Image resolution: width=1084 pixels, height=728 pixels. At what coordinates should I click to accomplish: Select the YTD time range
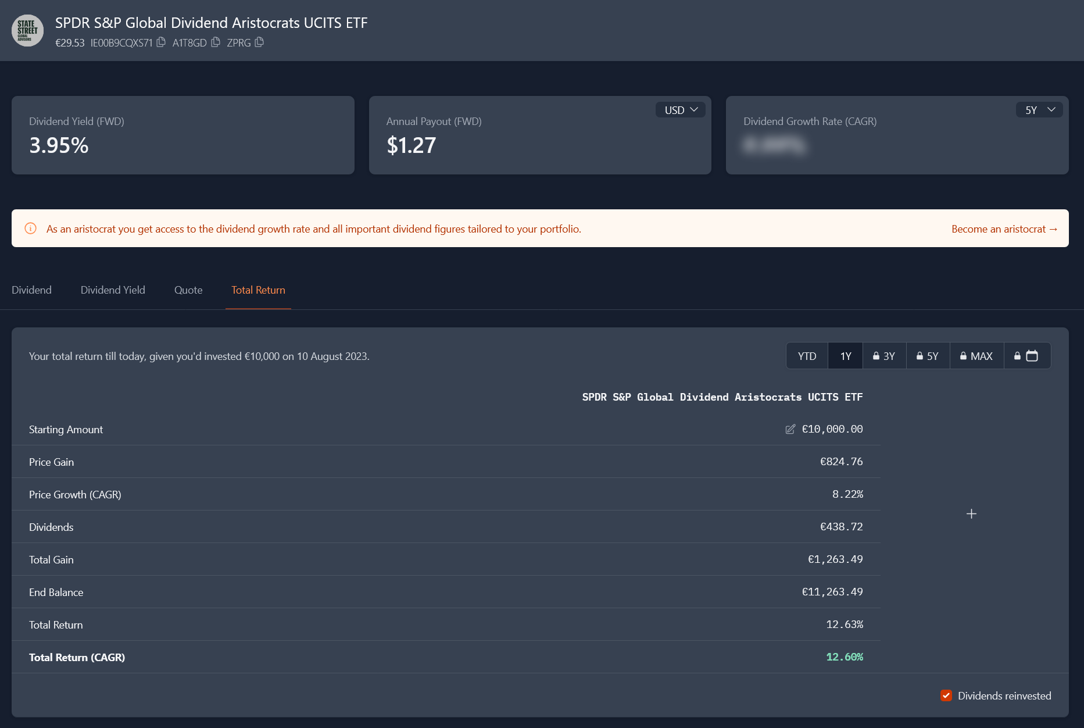807,356
